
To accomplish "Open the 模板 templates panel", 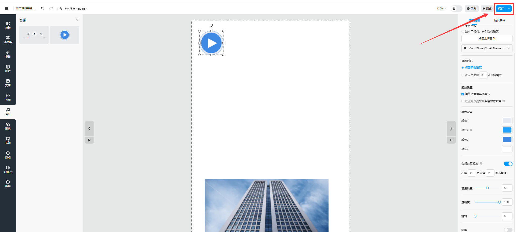I will [8, 25].
